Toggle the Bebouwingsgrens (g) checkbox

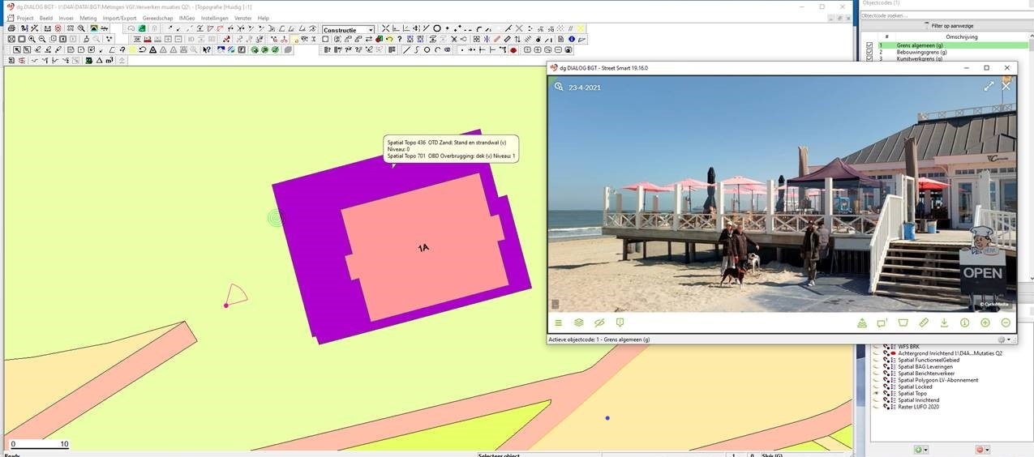click(869, 52)
